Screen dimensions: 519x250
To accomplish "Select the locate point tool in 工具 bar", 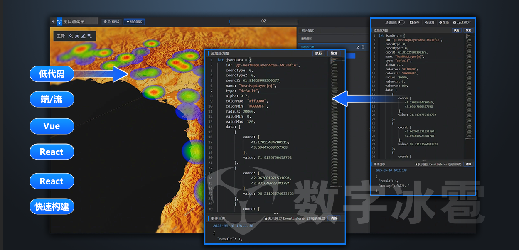I will (71, 36).
